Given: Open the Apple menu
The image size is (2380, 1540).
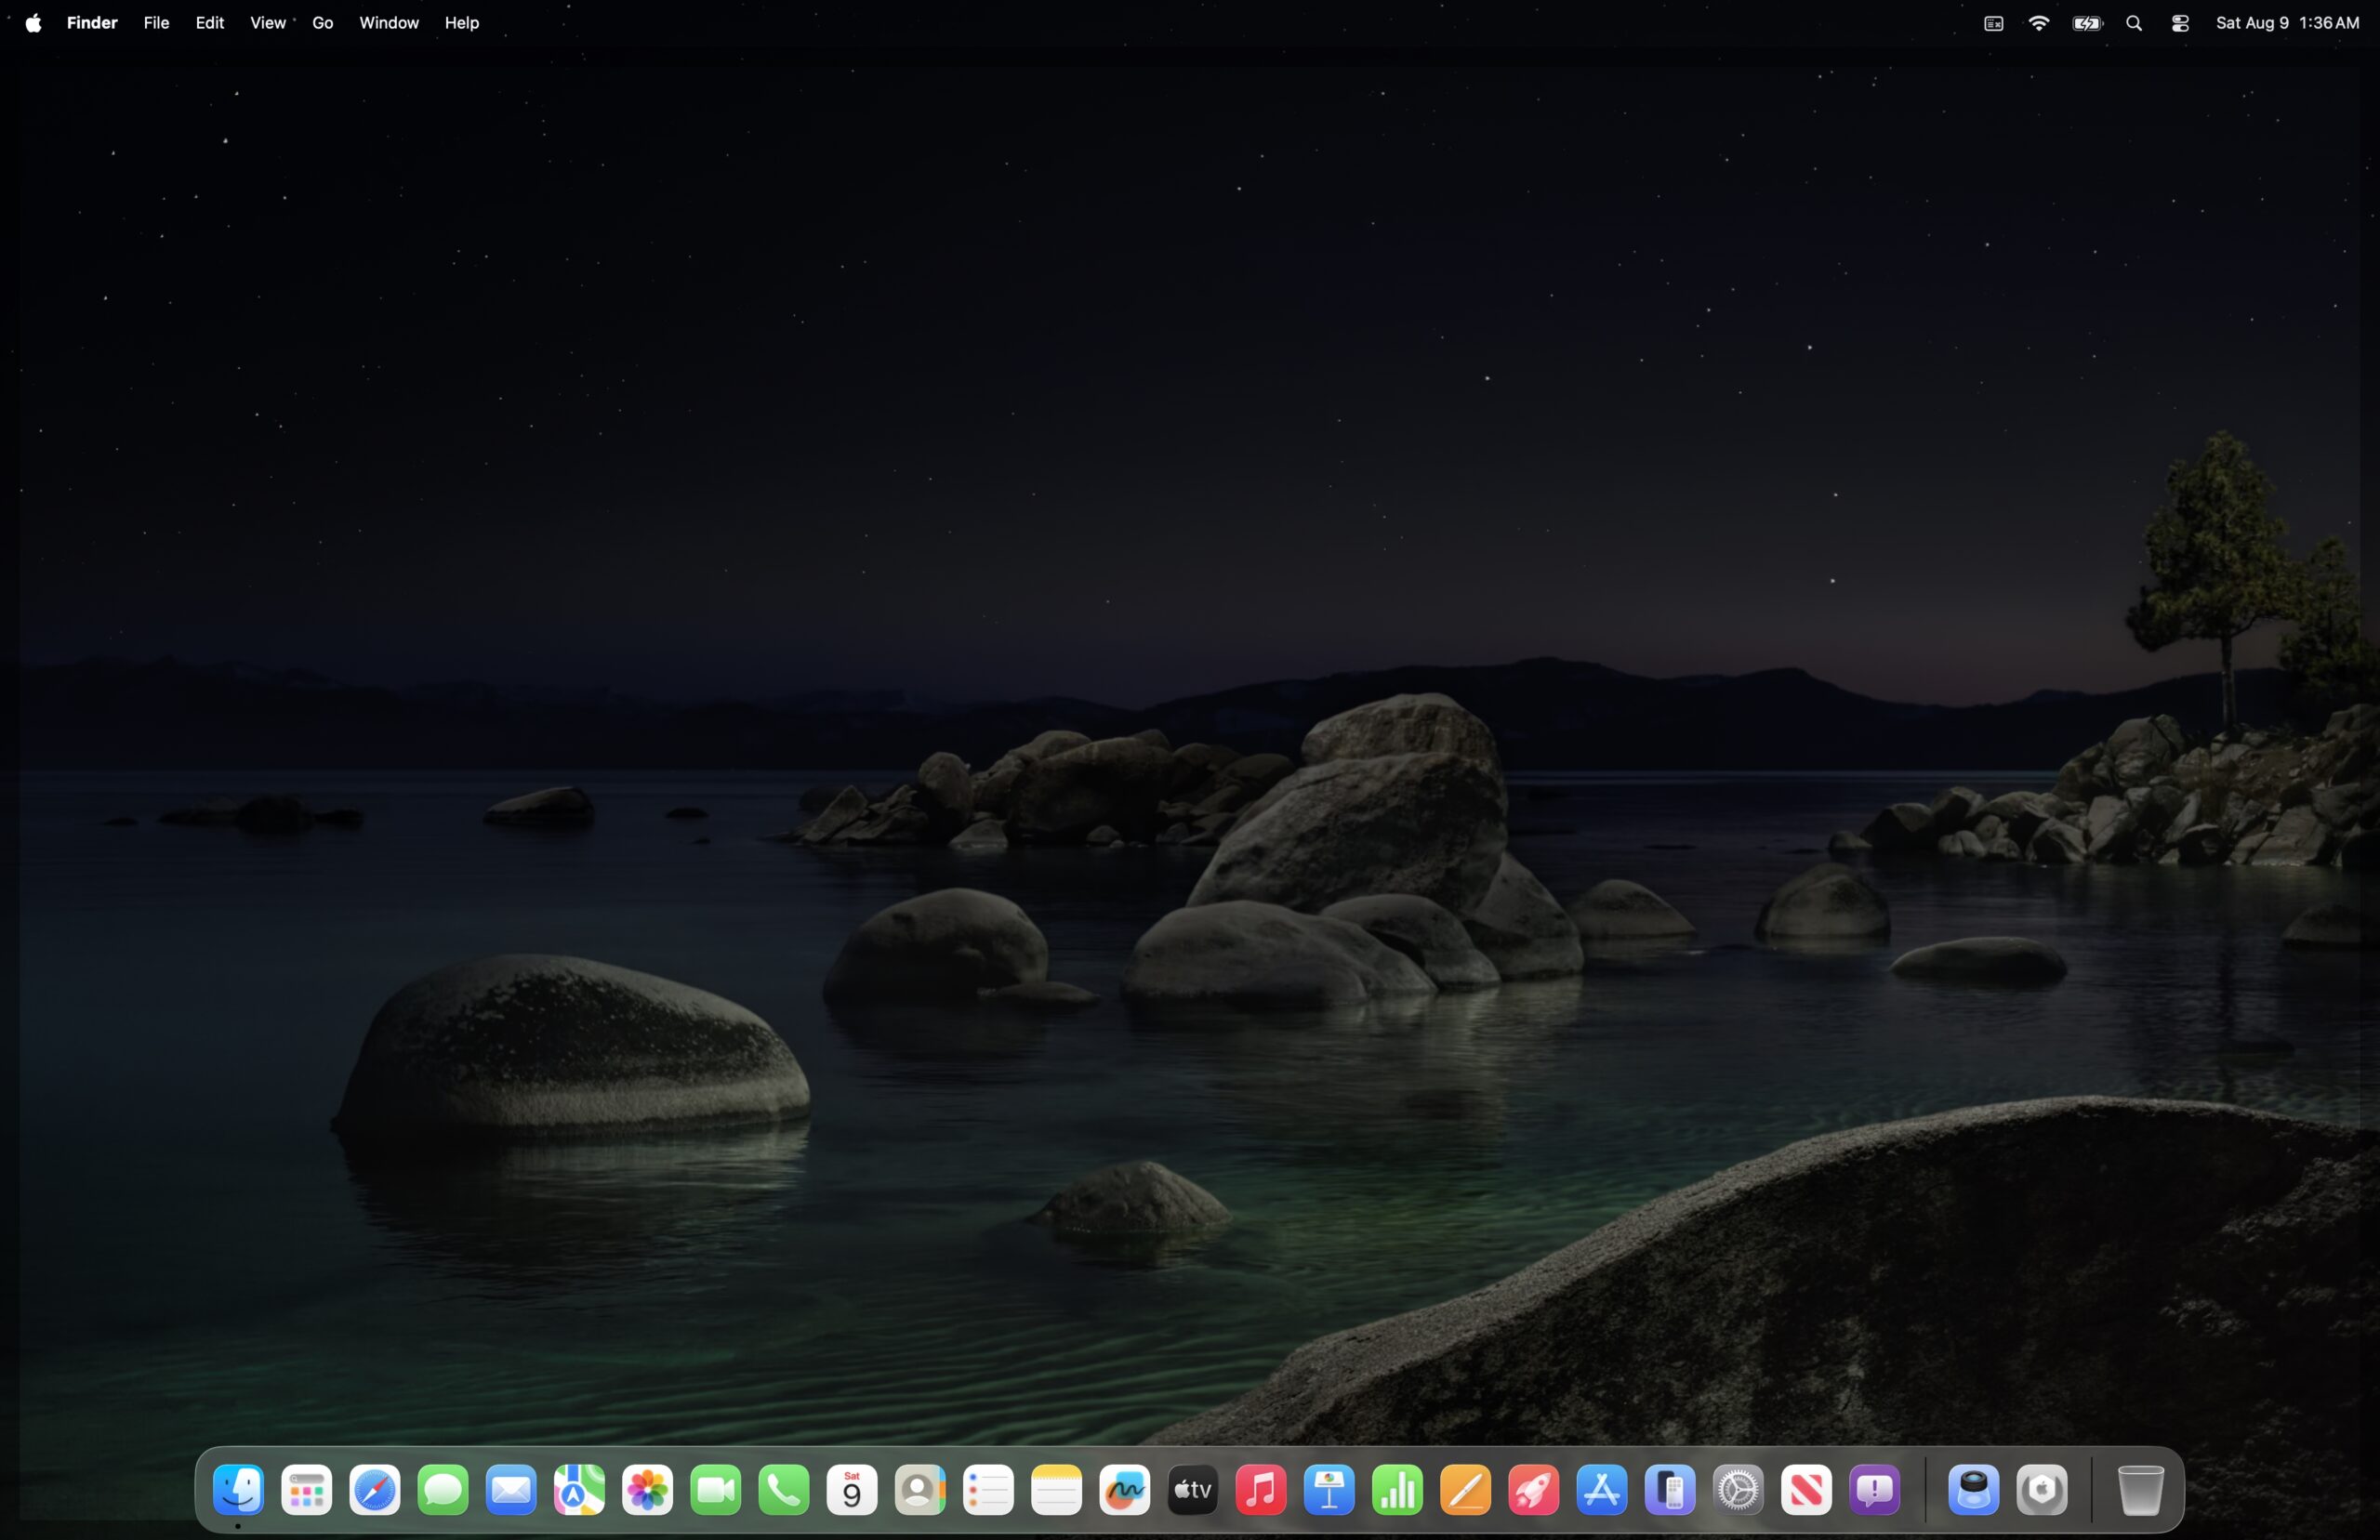Looking at the screenshot, I should point(33,23).
